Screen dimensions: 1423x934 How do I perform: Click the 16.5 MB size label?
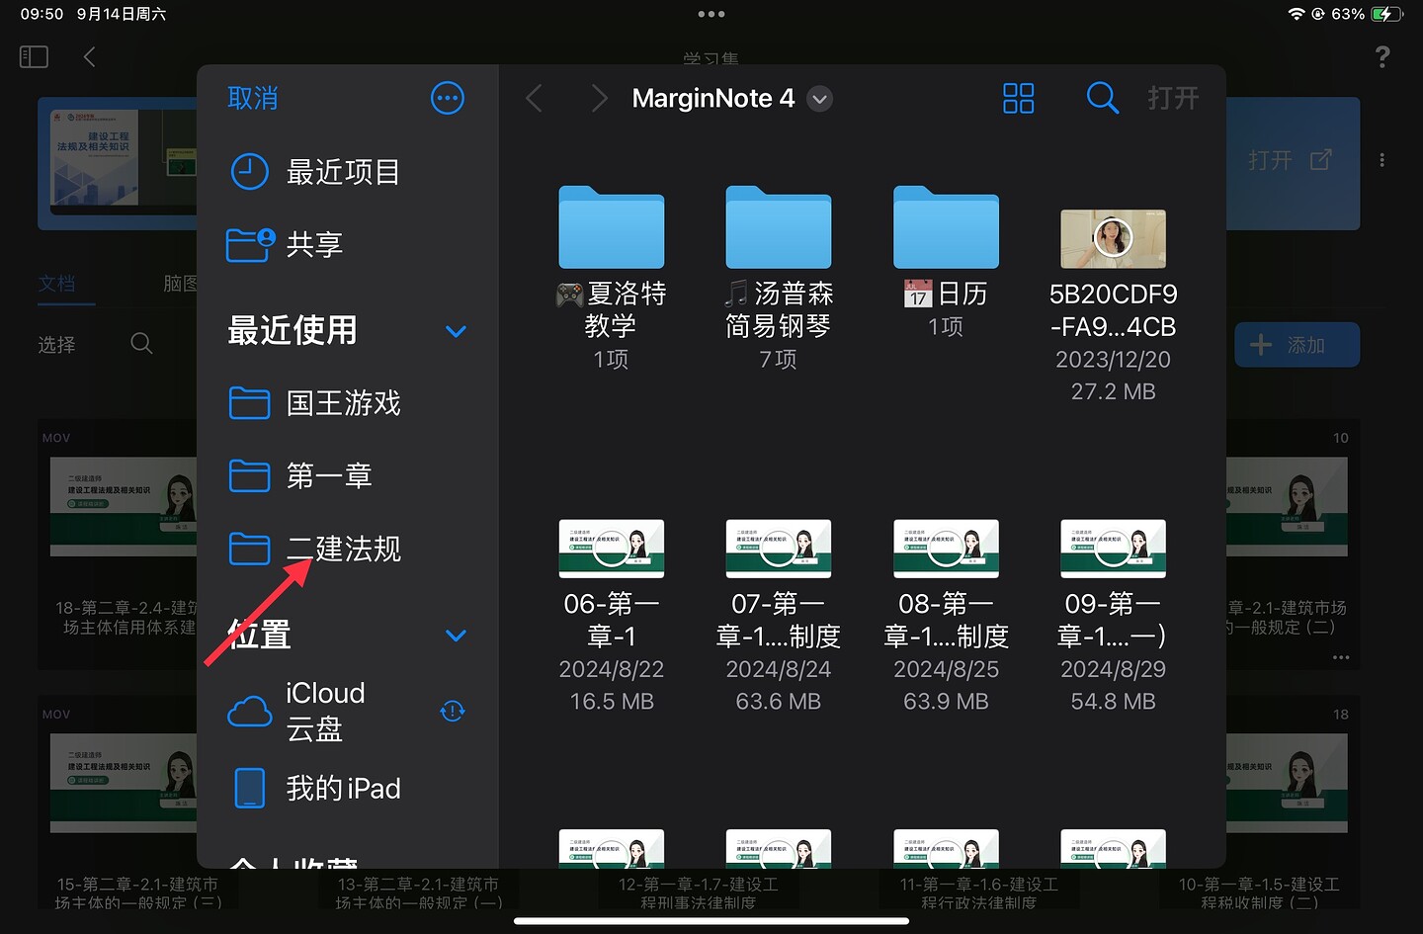612,702
